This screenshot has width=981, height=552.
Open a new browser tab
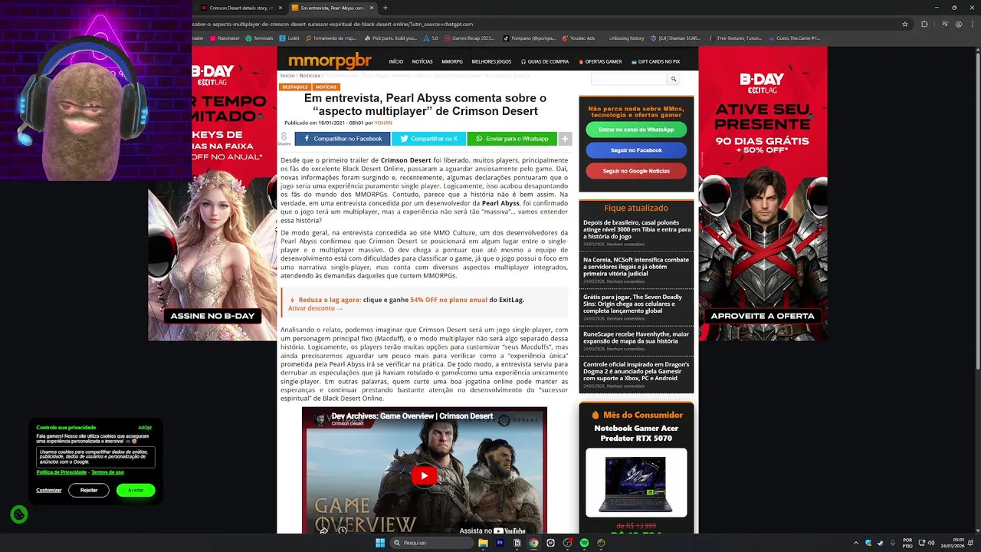(x=385, y=8)
